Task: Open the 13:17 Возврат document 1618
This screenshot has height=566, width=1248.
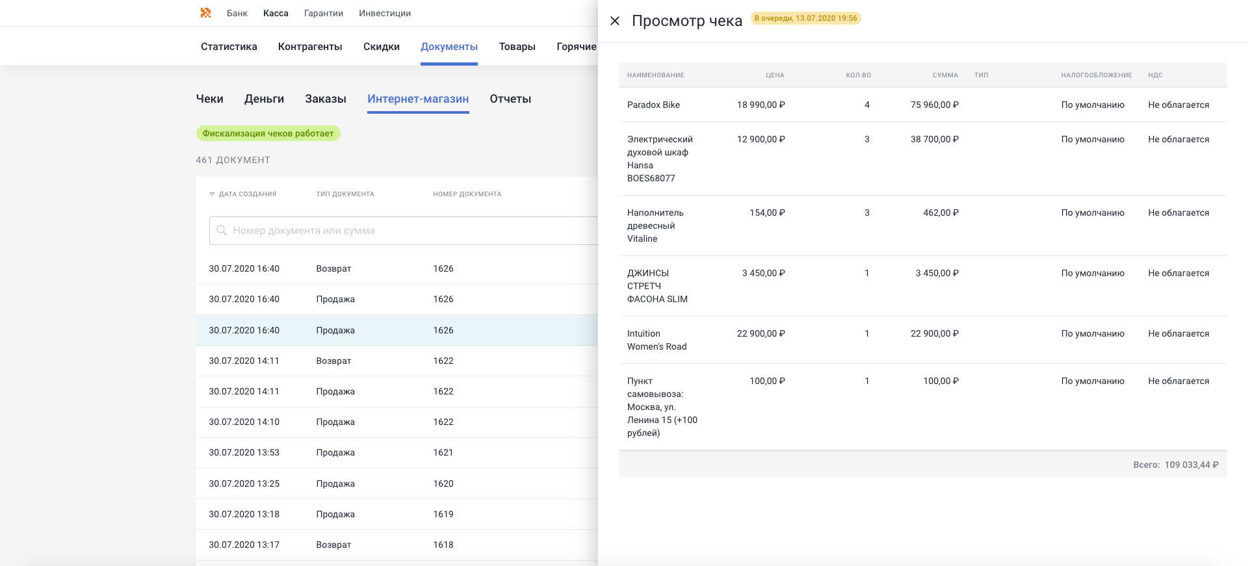Action: point(397,545)
